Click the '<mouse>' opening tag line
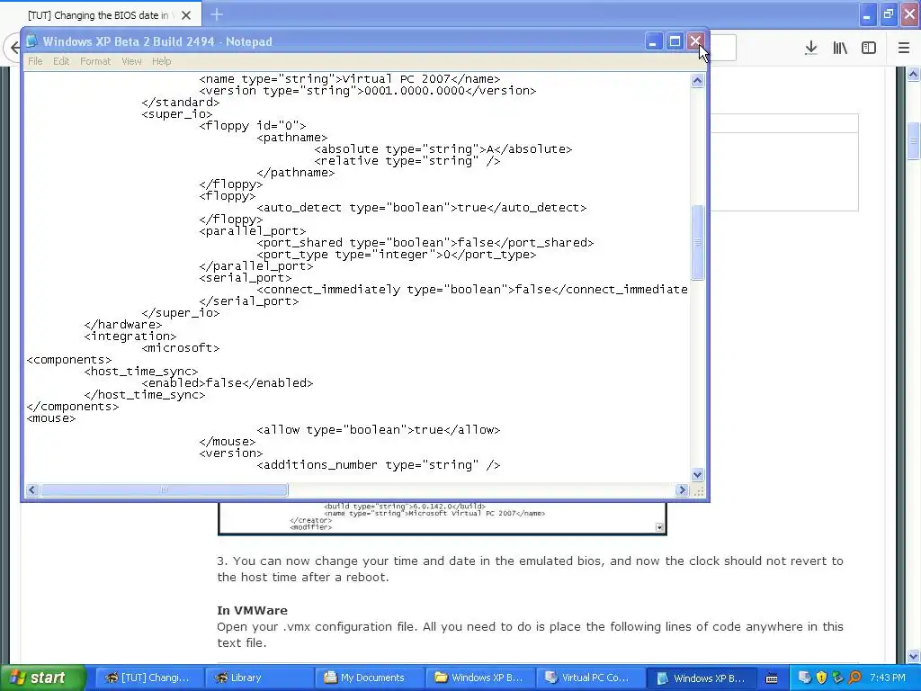The height and width of the screenshot is (691, 921). point(51,418)
